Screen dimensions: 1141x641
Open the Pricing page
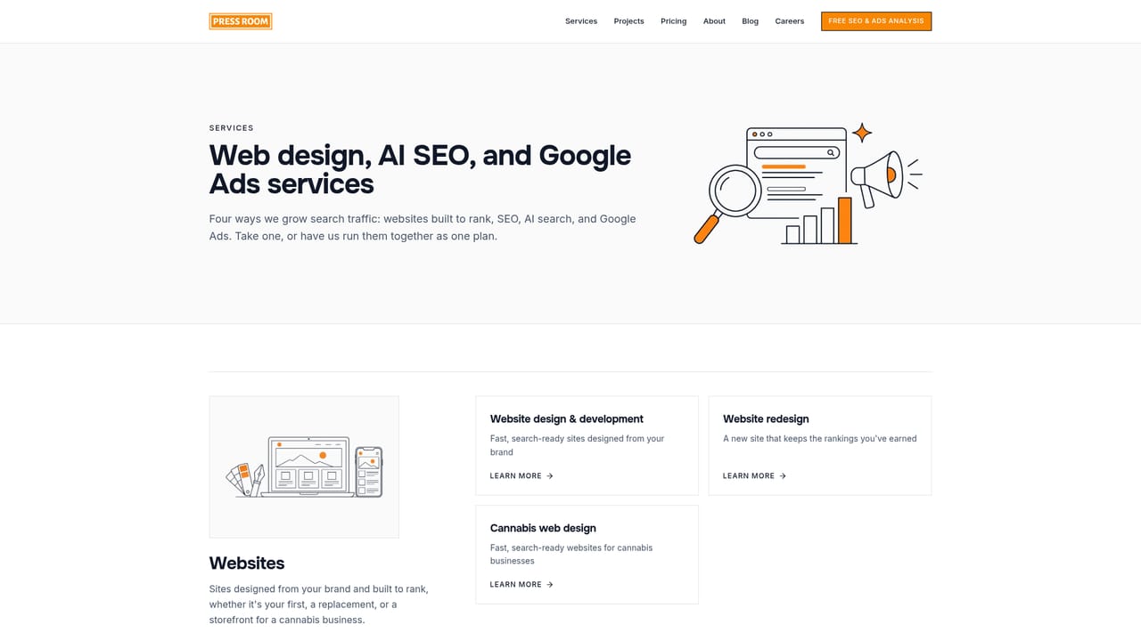[x=674, y=21]
